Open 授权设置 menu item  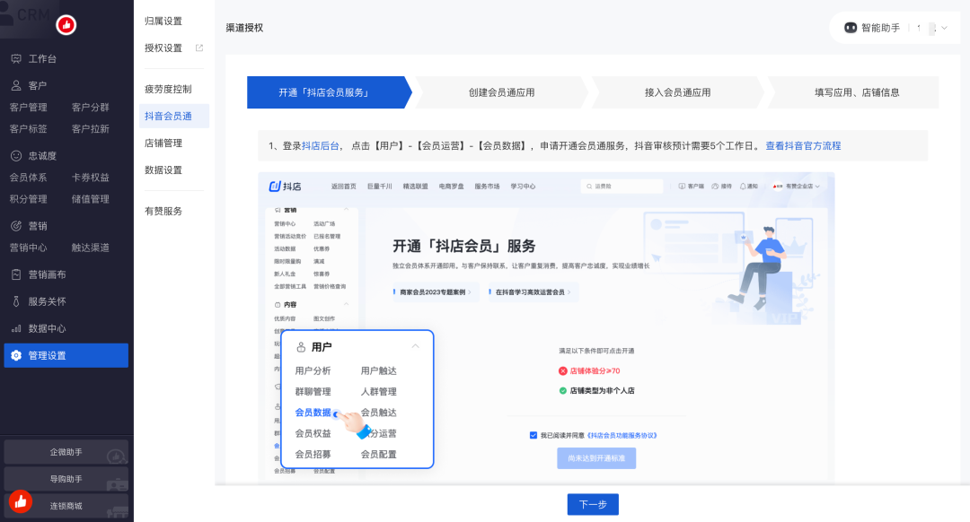pyautogui.click(x=163, y=48)
